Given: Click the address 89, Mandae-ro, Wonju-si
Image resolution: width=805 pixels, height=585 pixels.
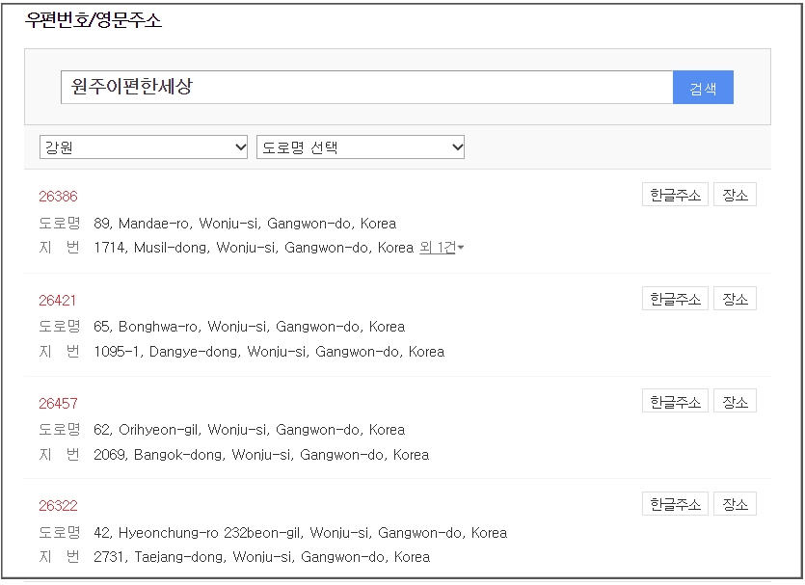Looking at the screenshot, I should pyautogui.click(x=245, y=224).
